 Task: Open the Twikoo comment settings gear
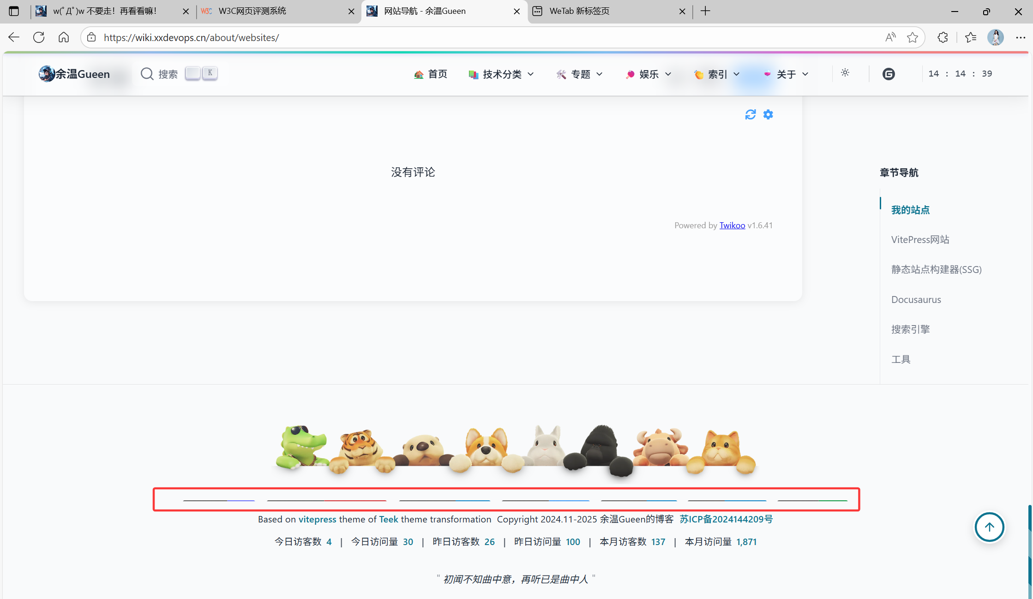[x=768, y=114]
